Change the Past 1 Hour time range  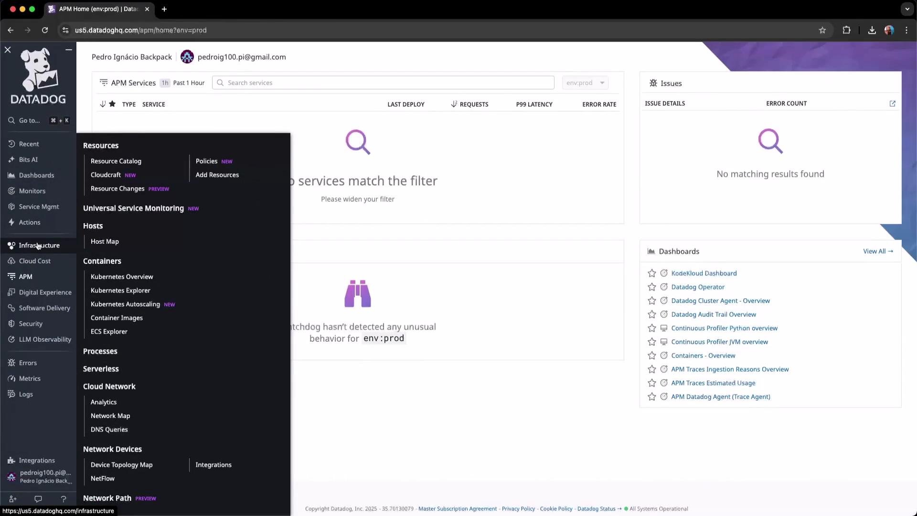pyautogui.click(x=183, y=83)
